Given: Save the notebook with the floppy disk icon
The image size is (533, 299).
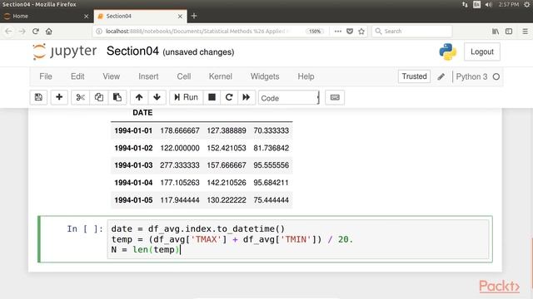Looking at the screenshot, I should (x=38, y=97).
